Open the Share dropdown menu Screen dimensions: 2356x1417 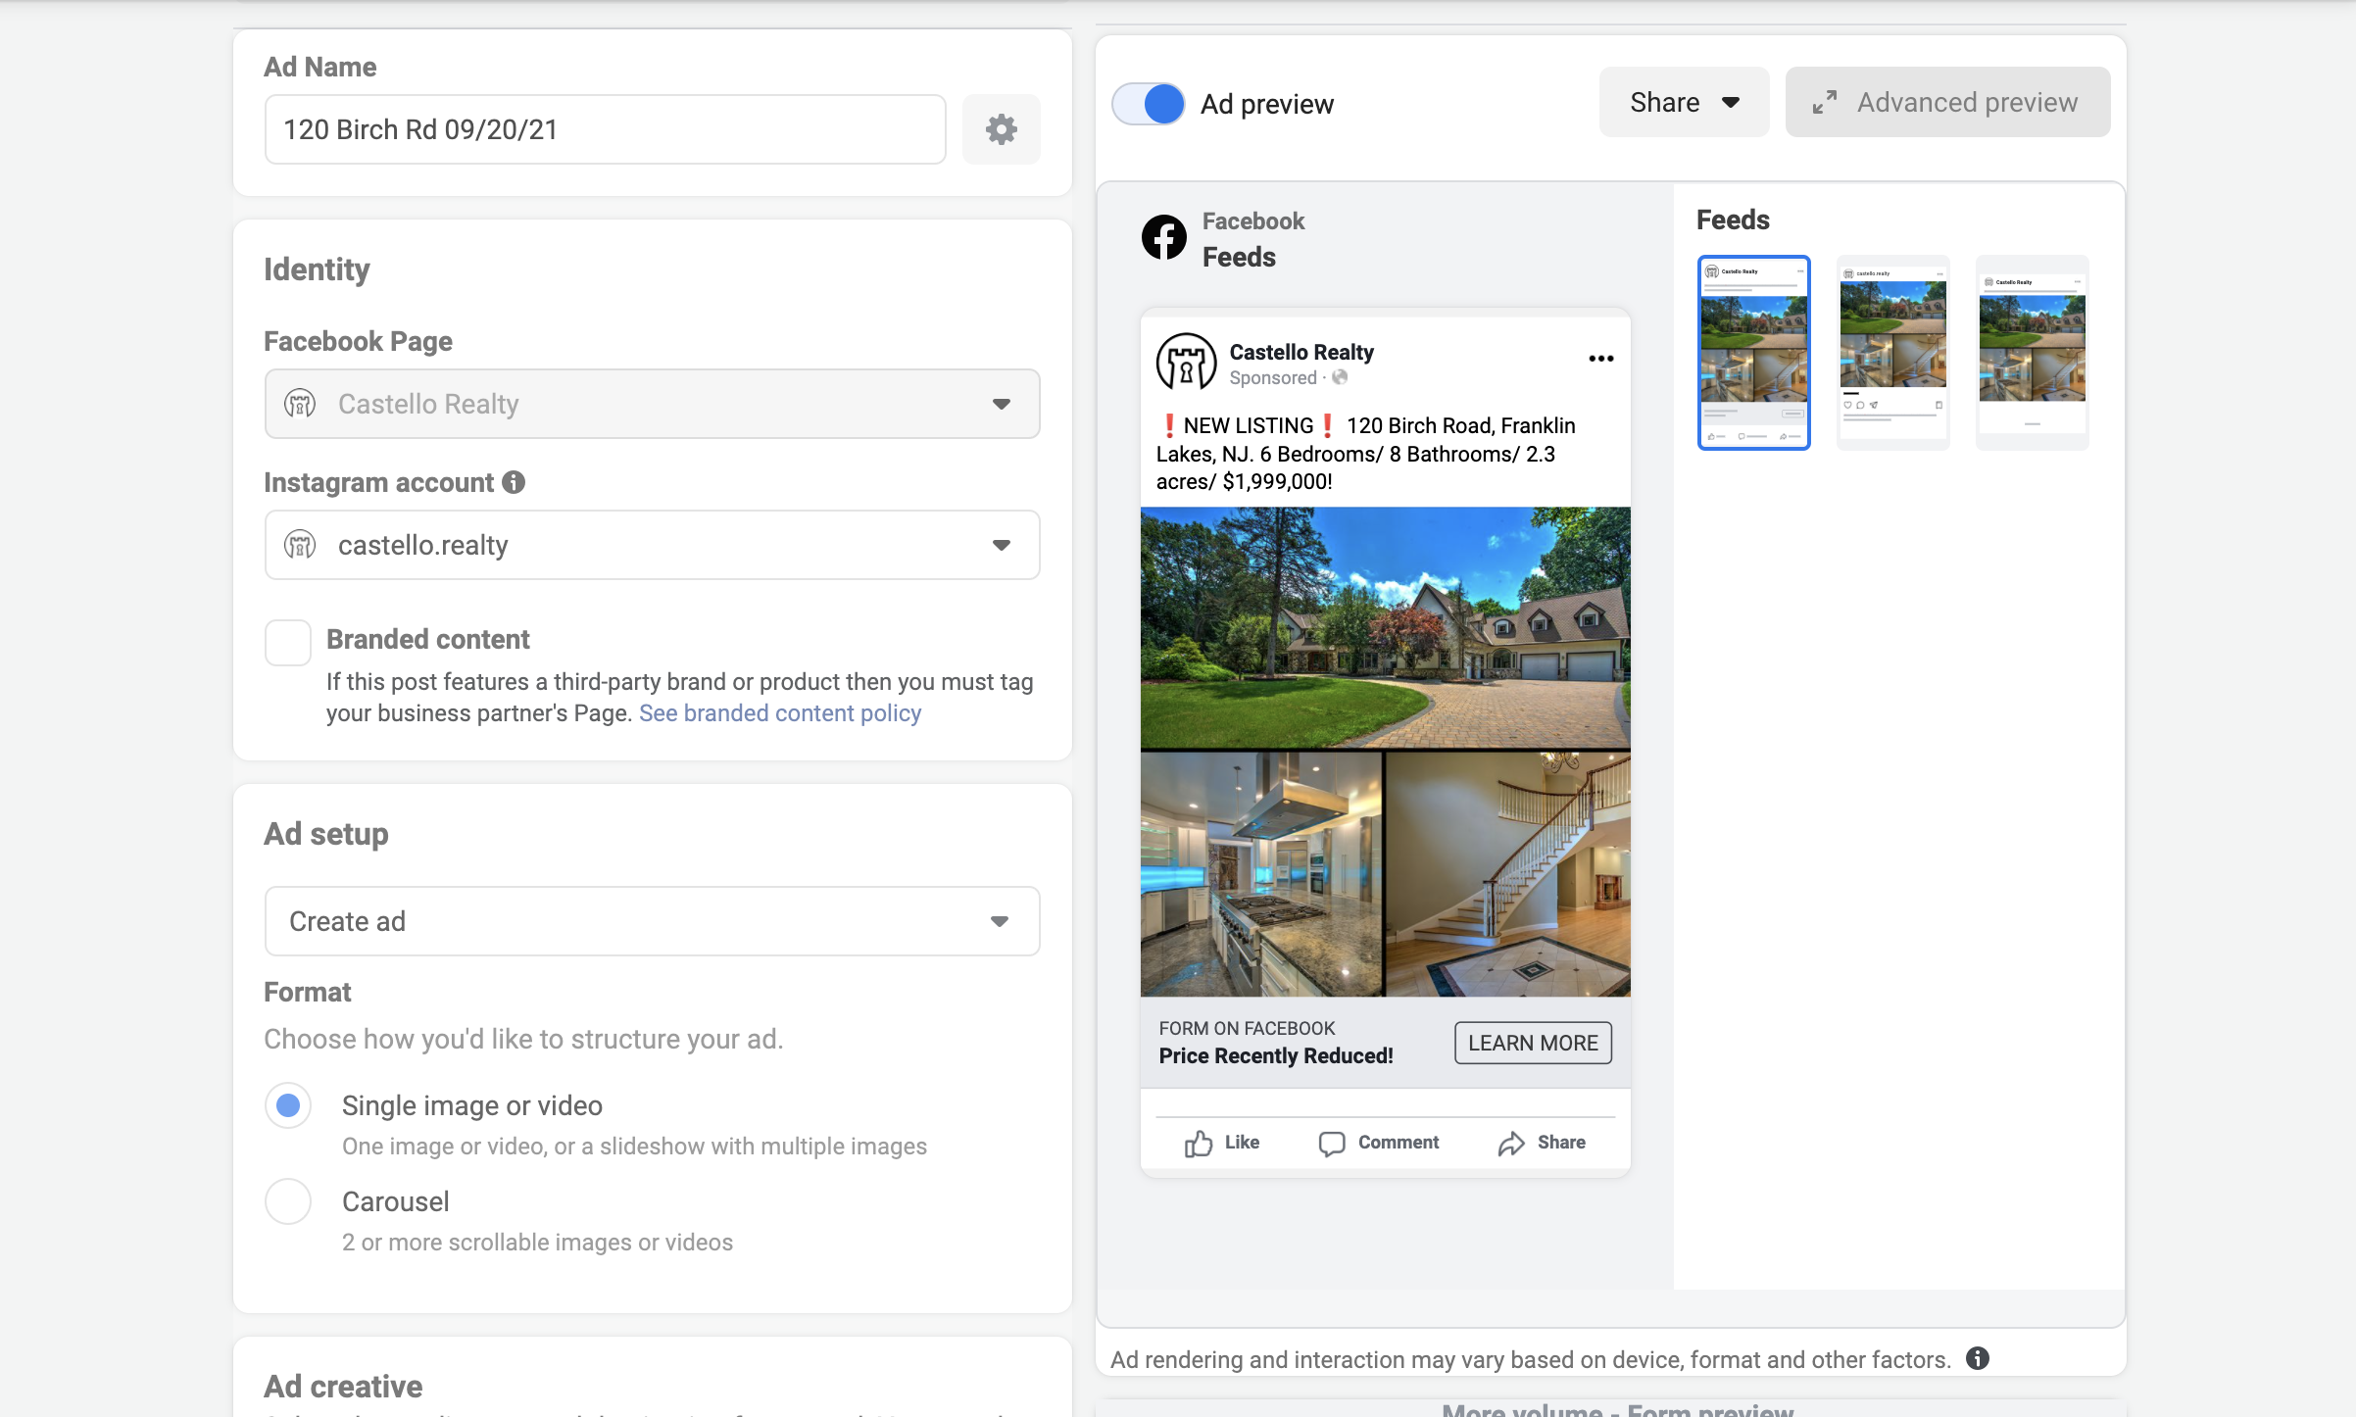pyautogui.click(x=1684, y=103)
